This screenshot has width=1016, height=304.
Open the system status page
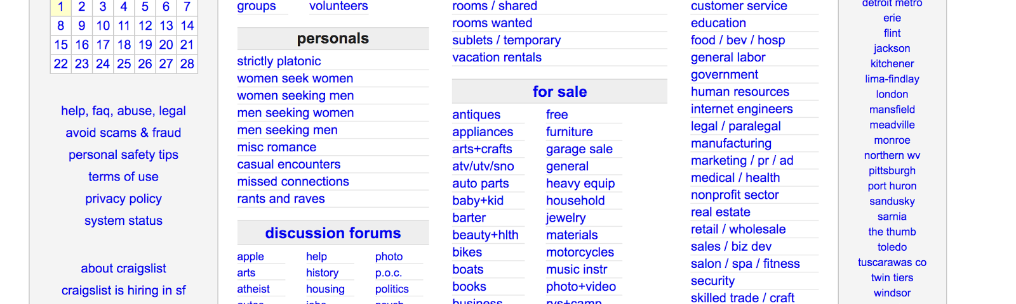[x=123, y=220]
